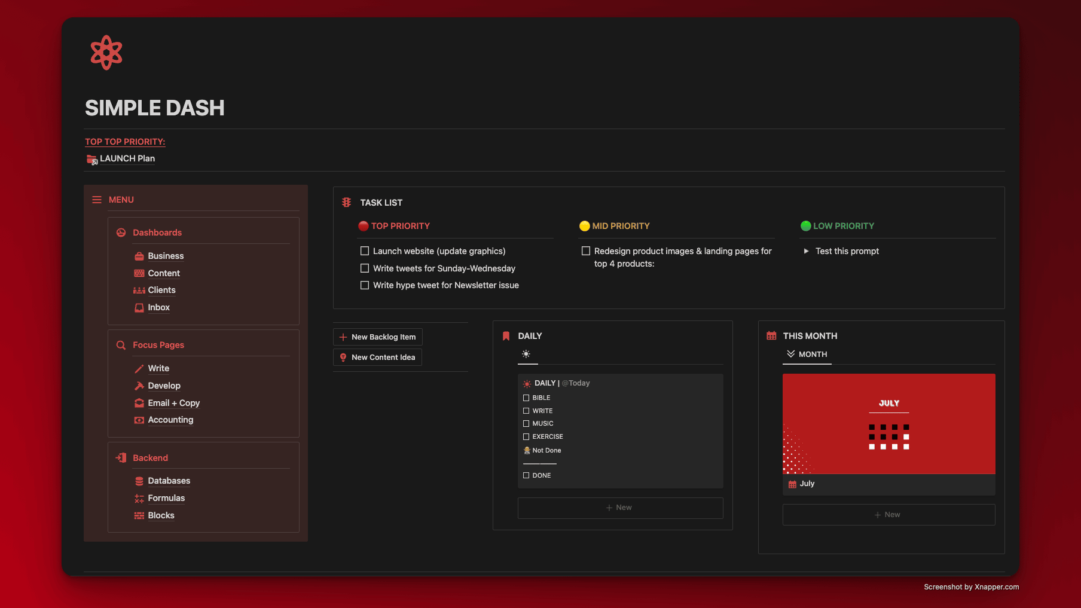Go to the Develop focus page
Screen dimensions: 1081x608
click(164, 386)
